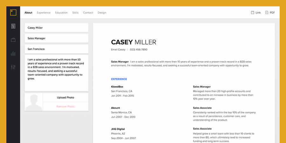Screen dimensions: 286x143
Task: Click the orange square app logo
Action: coord(13,12)
